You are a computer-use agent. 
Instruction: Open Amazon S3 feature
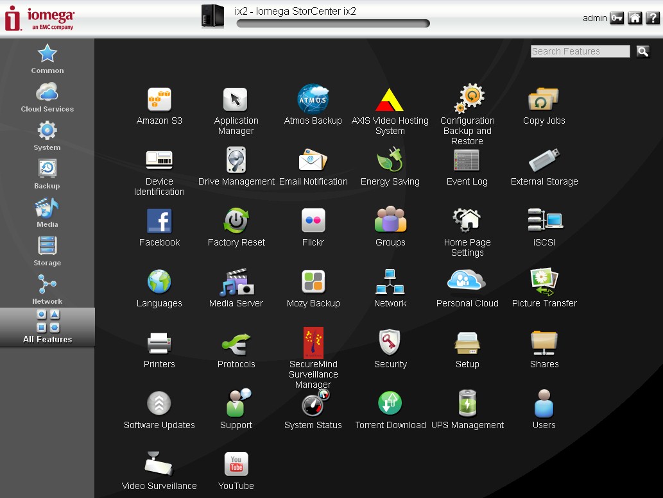[x=159, y=106]
